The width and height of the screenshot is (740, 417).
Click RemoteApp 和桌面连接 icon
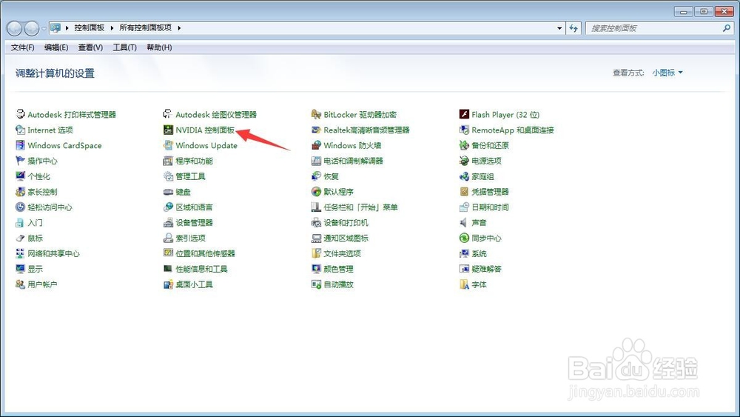464,130
